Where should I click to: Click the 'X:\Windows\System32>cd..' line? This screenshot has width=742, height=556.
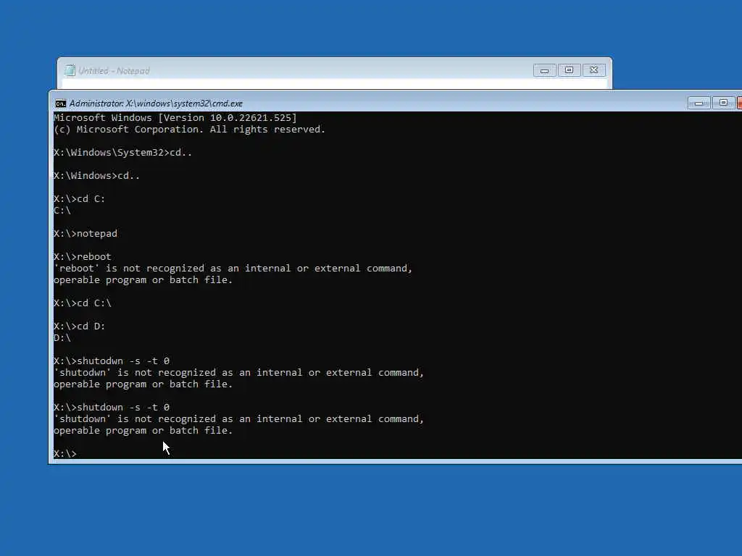click(122, 153)
